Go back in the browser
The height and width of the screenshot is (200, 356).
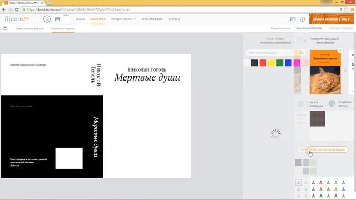pos(4,9)
